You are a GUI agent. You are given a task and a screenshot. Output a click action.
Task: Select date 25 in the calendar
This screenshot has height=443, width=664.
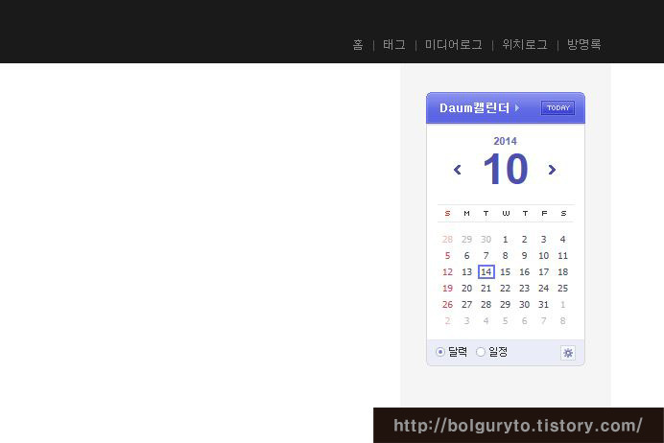(x=563, y=289)
